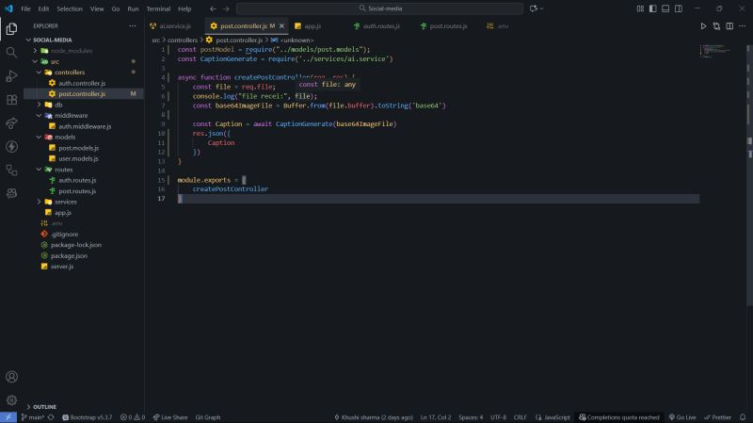753x423 pixels.
Task: Open the File menu
Action: (x=25, y=8)
